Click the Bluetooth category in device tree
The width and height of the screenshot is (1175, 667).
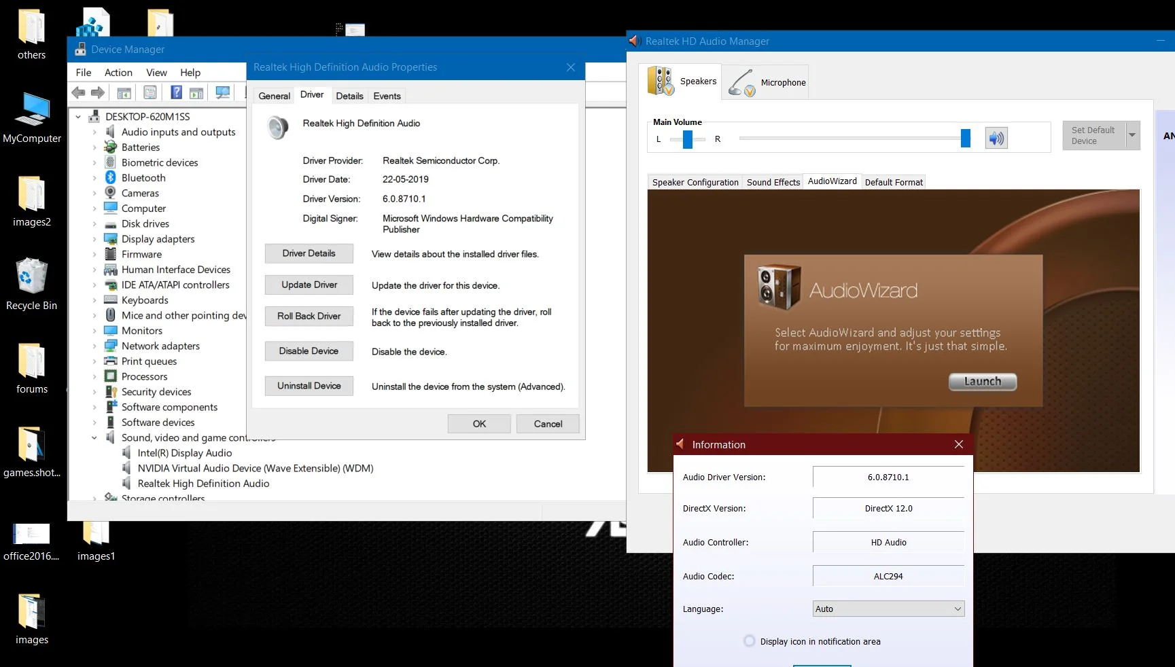pos(143,178)
